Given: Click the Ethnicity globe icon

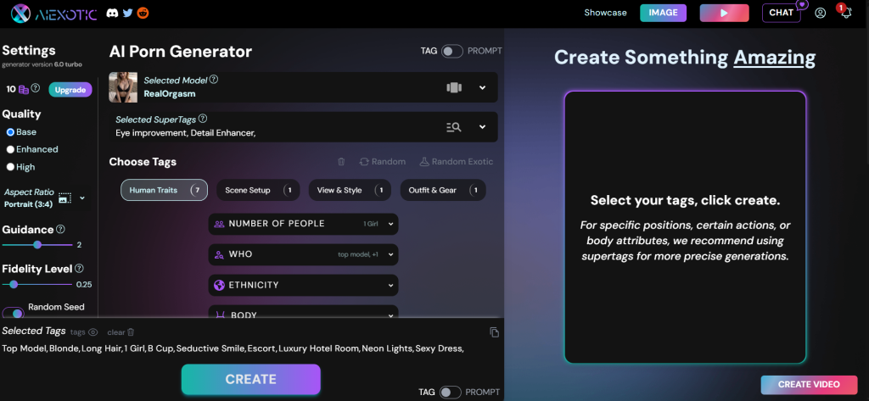Looking at the screenshot, I should tap(220, 285).
